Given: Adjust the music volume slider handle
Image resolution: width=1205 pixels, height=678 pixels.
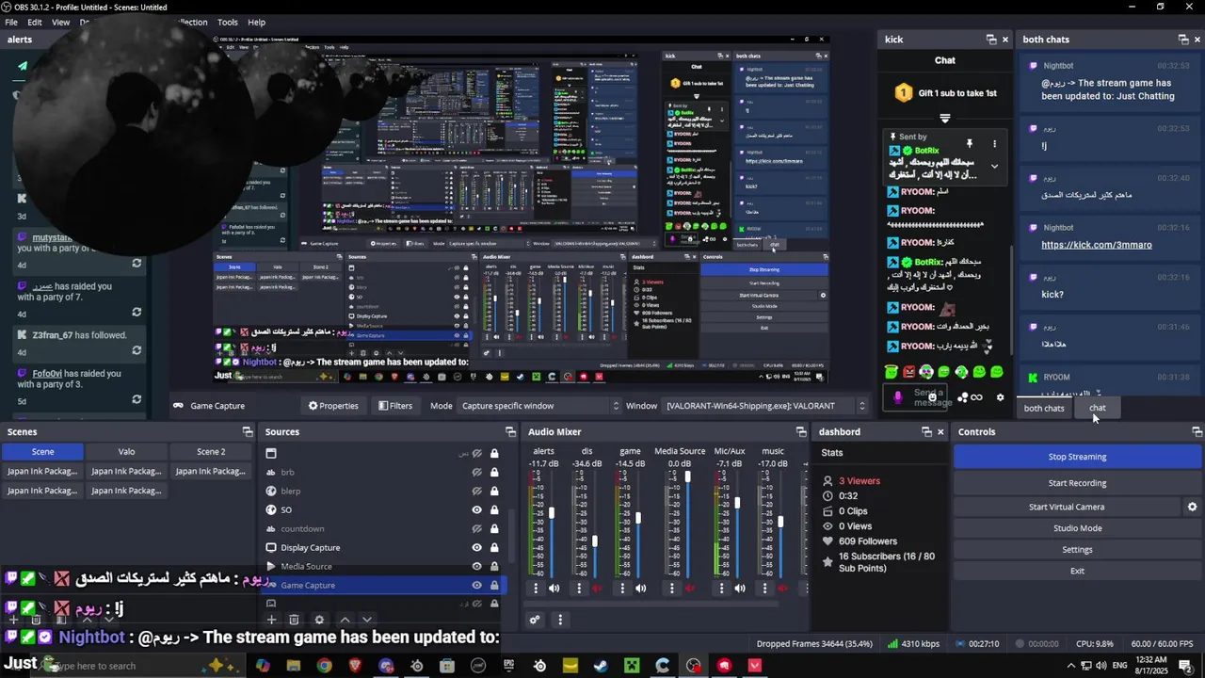Looking at the screenshot, I should point(780,522).
